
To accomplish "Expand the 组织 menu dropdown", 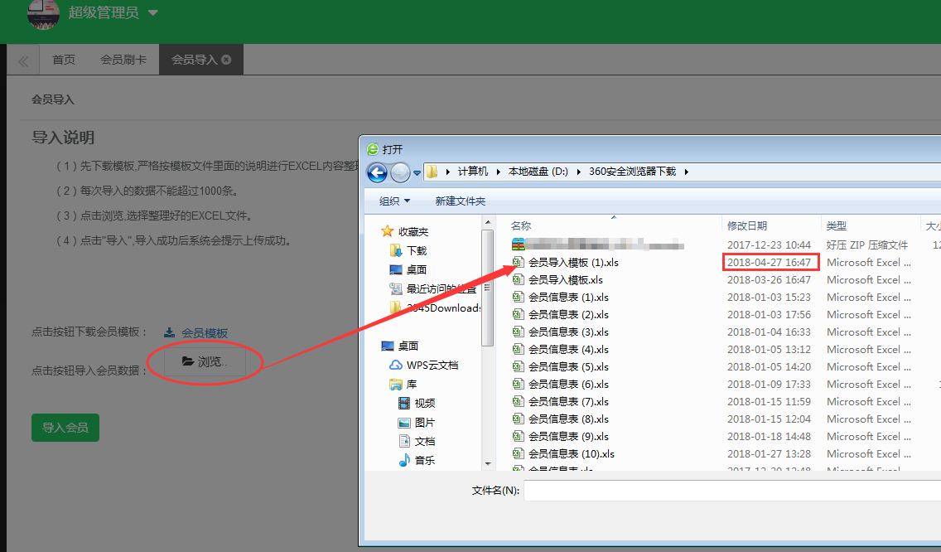I will click(395, 201).
